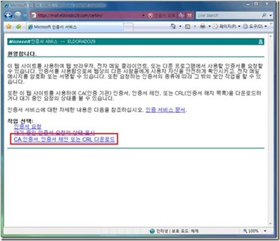The image size is (280, 241).
Task: Expand the Print options dropdown arrow
Action: click(210, 26)
